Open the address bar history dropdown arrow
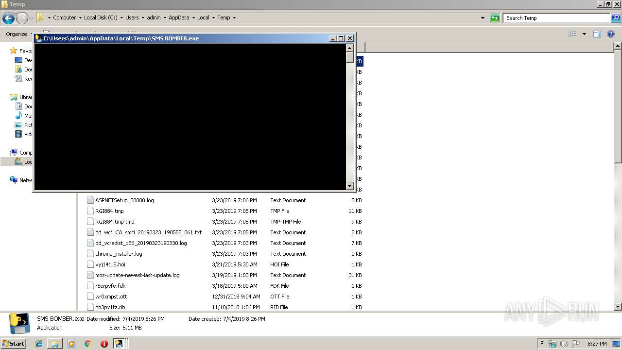 tap(483, 18)
